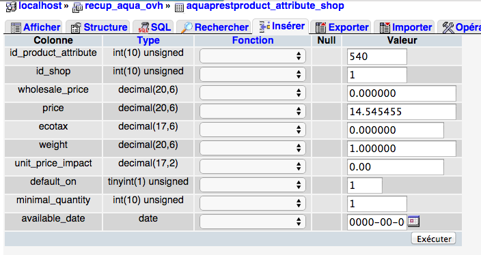Screen dimensions: 481x255
Task: Open function dropdown for price
Action: (253, 111)
